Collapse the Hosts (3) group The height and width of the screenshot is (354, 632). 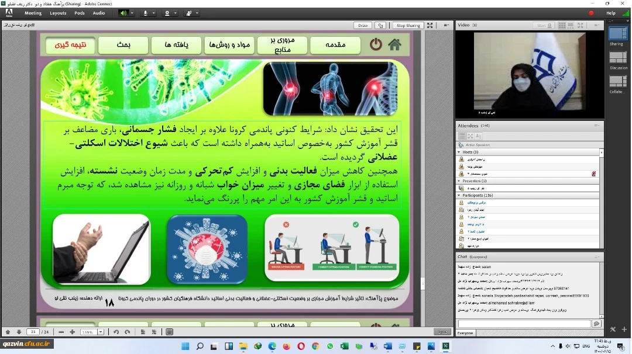[x=459, y=152]
